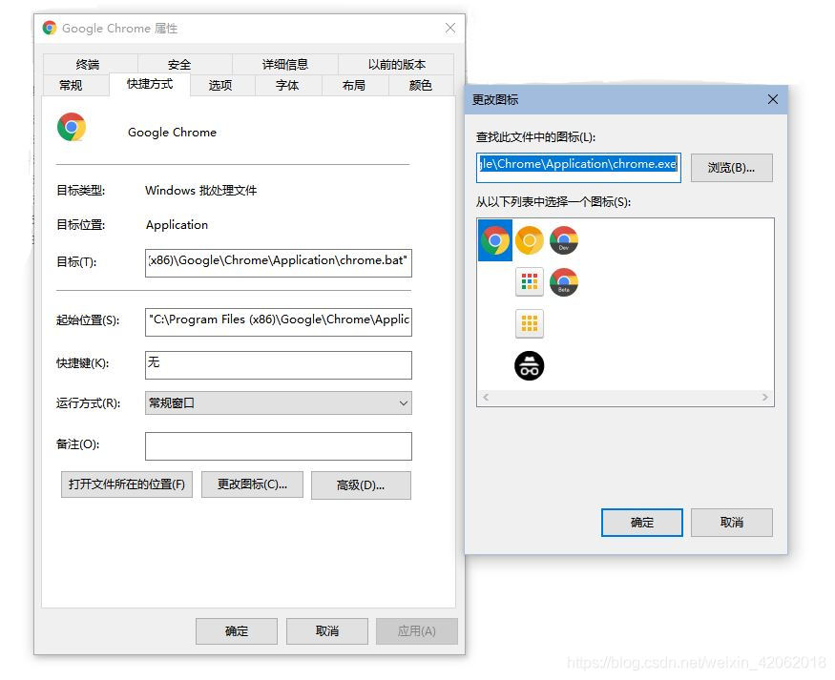The width and height of the screenshot is (835, 680).
Task: Click the 打开文件所在的位置 button
Action: (127, 484)
